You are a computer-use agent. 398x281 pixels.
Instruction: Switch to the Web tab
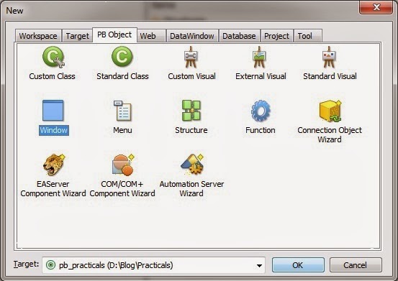[x=151, y=36]
